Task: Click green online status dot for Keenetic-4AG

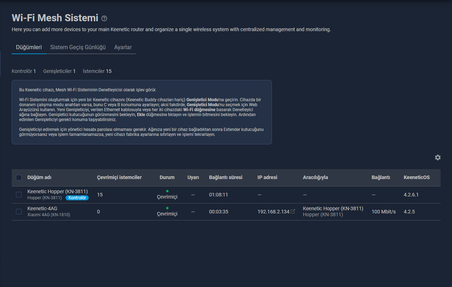Action: [x=167, y=208]
